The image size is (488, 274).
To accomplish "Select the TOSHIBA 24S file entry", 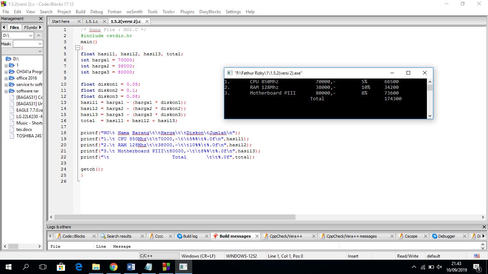I will [29, 136].
